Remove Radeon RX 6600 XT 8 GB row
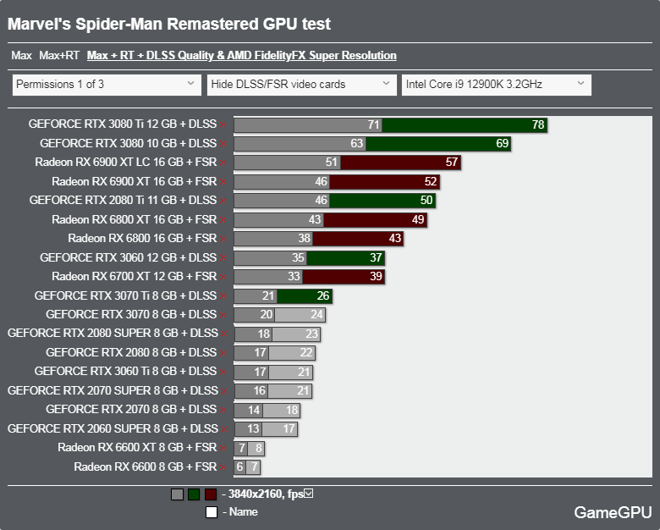The image size is (660, 530). tap(223, 448)
